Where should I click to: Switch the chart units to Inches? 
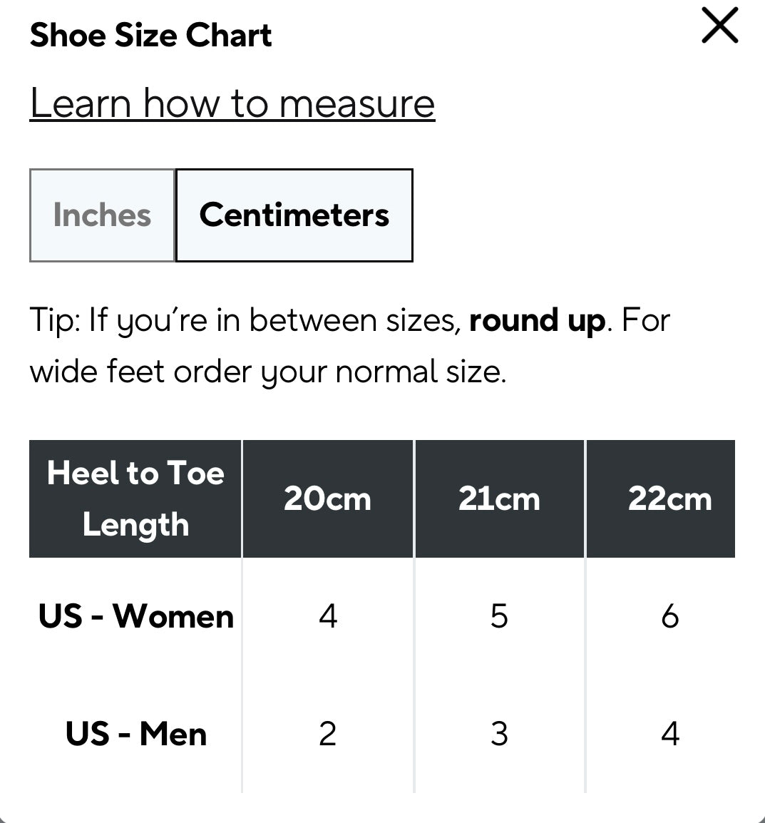(x=102, y=215)
